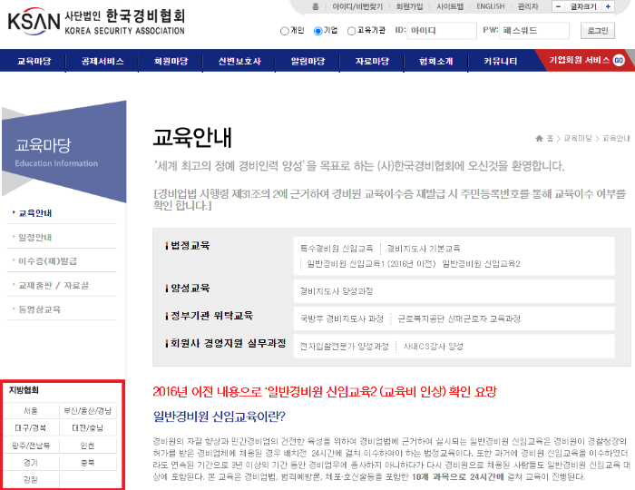The image size is (635, 490).
Task: Click 교육마당 in breadcrumb
Action: click(578, 139)
